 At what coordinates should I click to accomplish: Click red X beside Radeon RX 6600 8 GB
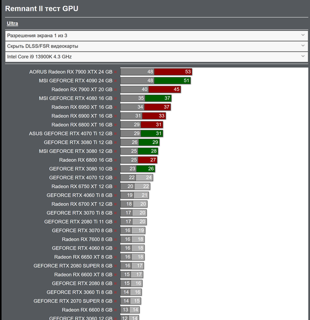(115, 310)
